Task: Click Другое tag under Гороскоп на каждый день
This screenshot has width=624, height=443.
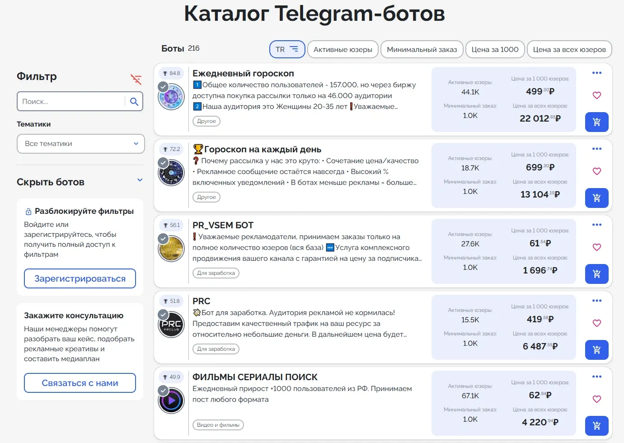Action: point(206,197)
